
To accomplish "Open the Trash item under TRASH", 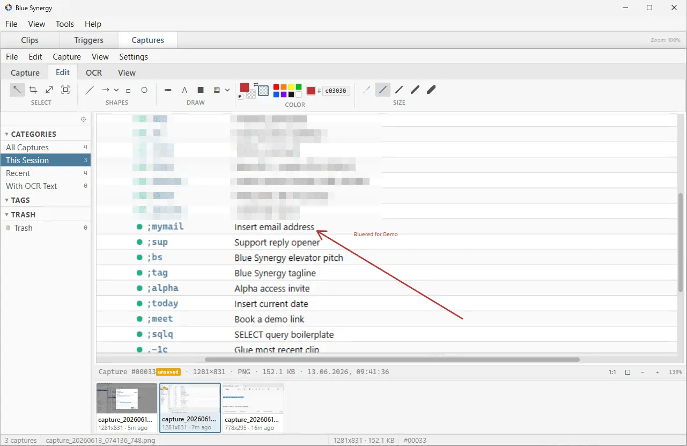I will (x=46, y=228).
